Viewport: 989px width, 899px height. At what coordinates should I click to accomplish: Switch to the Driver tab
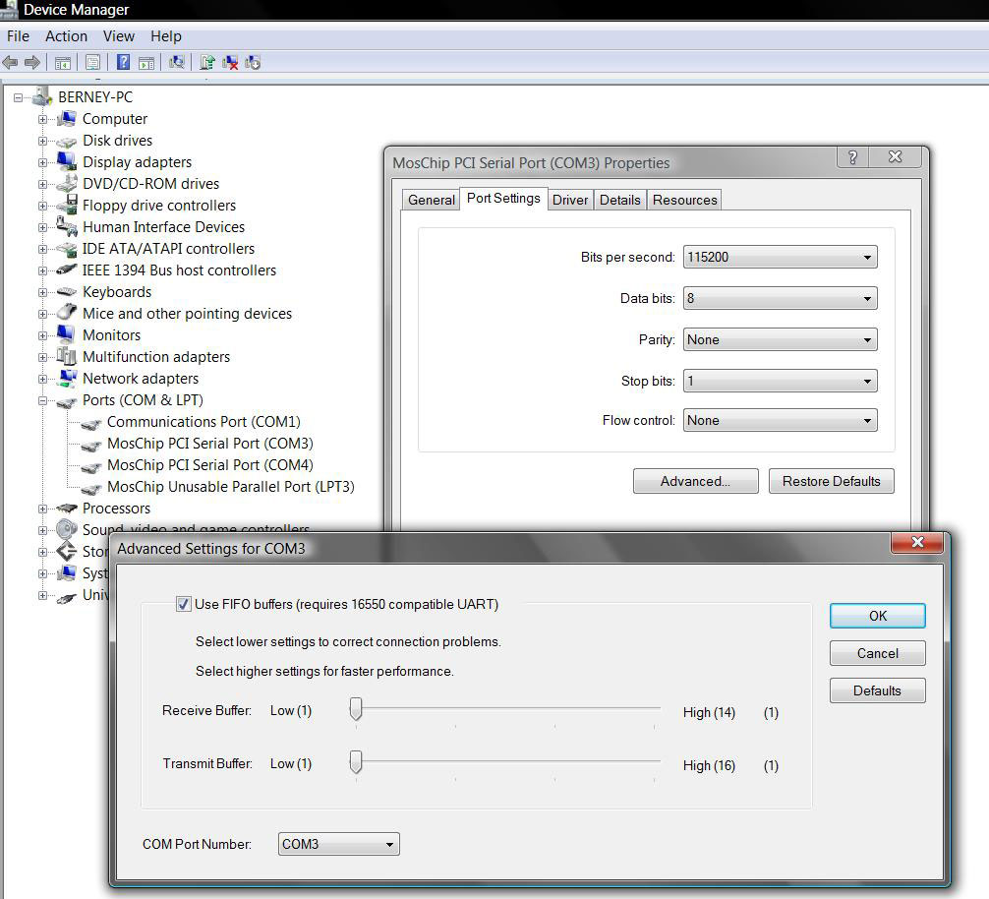click(x=569, y=200)
